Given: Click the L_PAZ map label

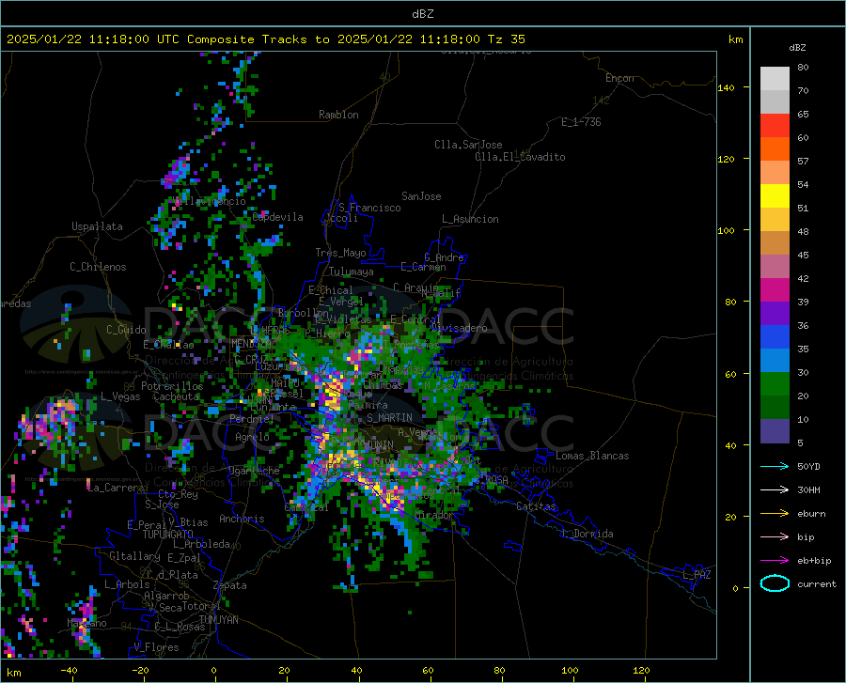Looking at the screenshot, I should coord(697,575).
